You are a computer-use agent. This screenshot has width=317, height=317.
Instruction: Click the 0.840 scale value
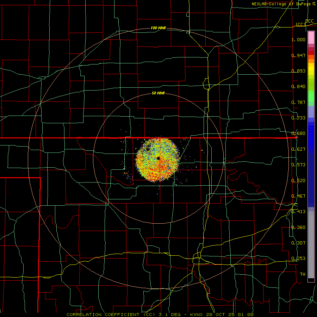(x=298, y=87)
